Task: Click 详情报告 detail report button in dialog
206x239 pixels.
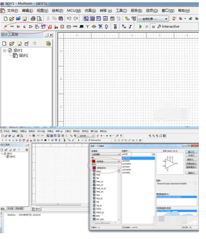Action: pyautogui.click(x=191, y=164)
